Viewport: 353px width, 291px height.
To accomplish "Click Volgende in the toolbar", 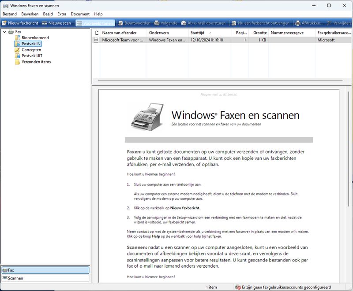I will pyautogui.click(x=165, y=23).
